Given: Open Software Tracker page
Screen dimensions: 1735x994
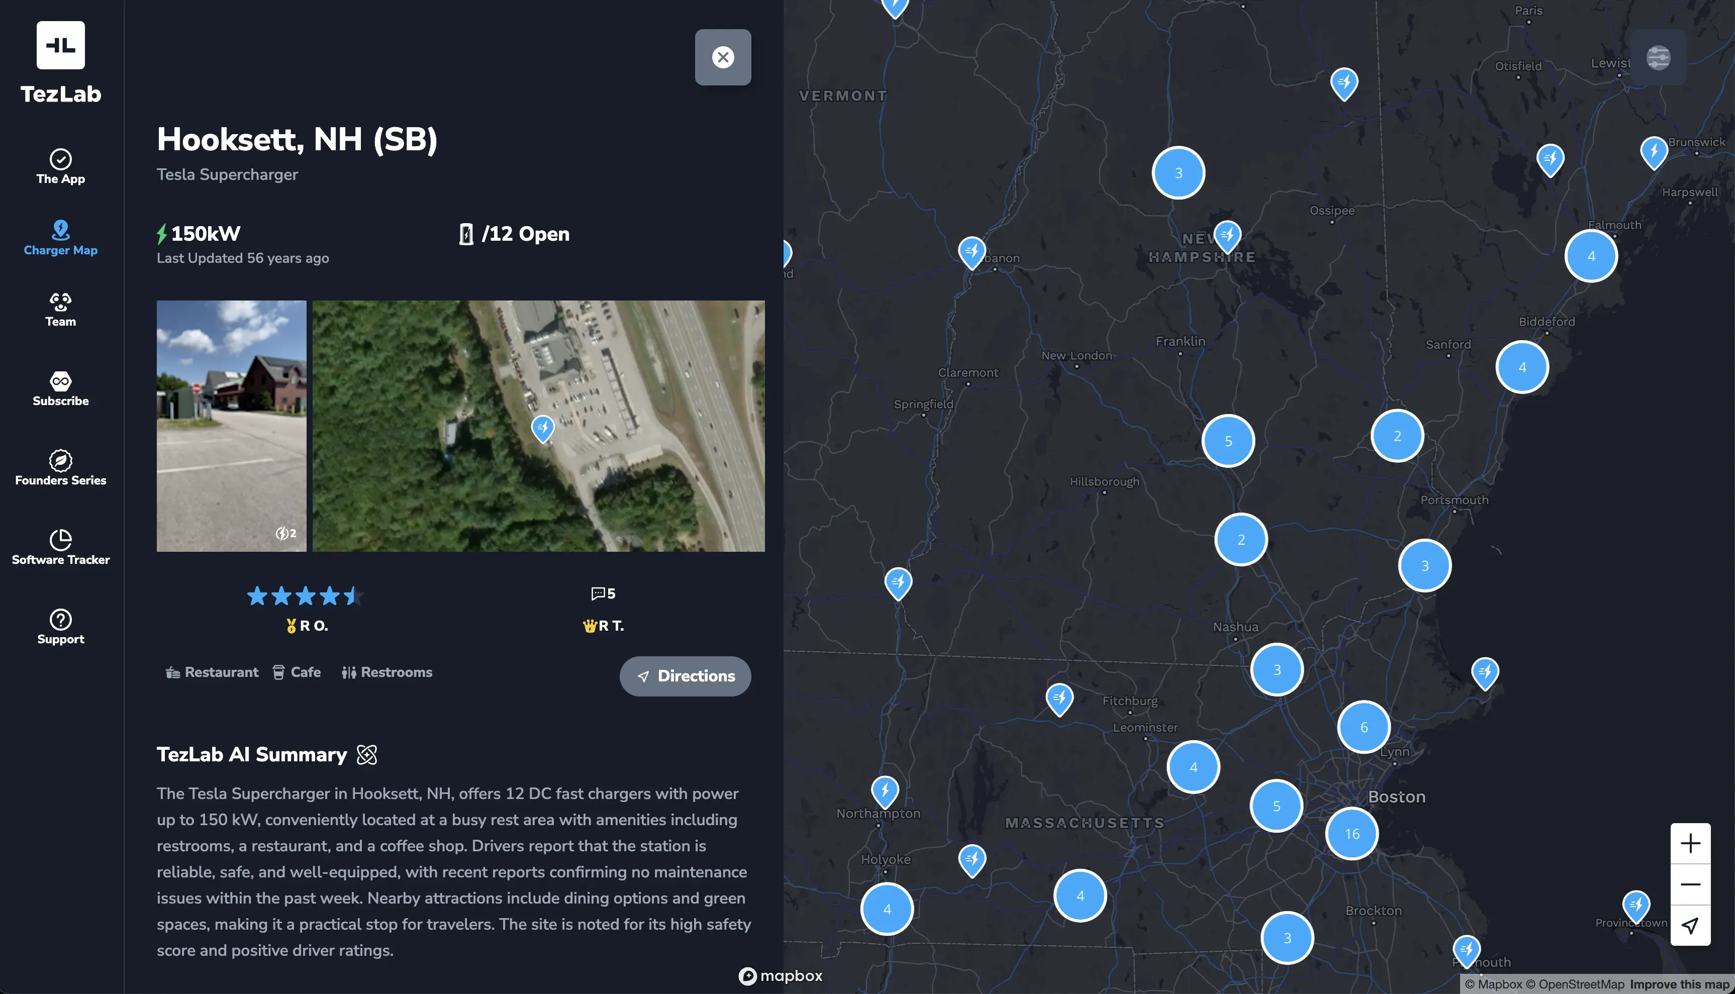Looking at the screenshot, I should coord(60,548).
